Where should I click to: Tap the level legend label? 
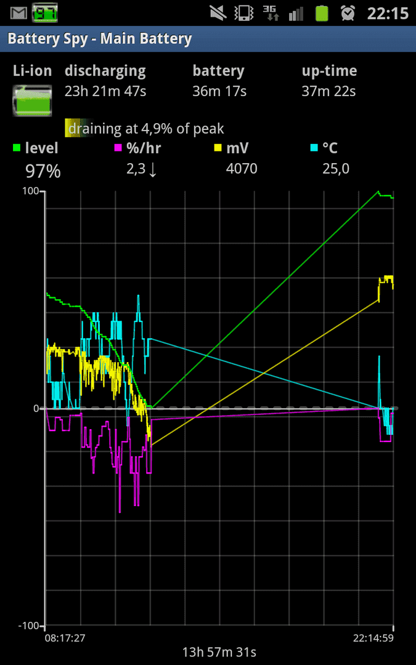tap(42, 148)
